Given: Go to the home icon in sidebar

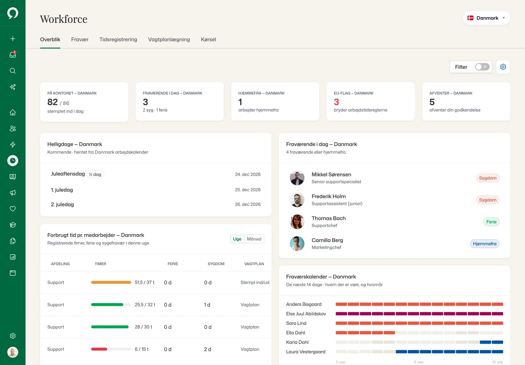Looking at the screenshot, I should coord(13,112).
